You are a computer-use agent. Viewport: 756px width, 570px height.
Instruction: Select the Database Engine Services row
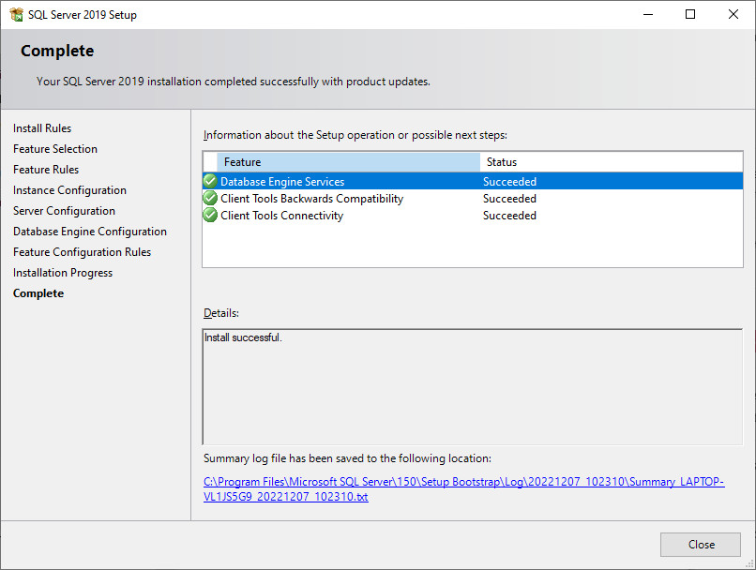tap(473, 181)
